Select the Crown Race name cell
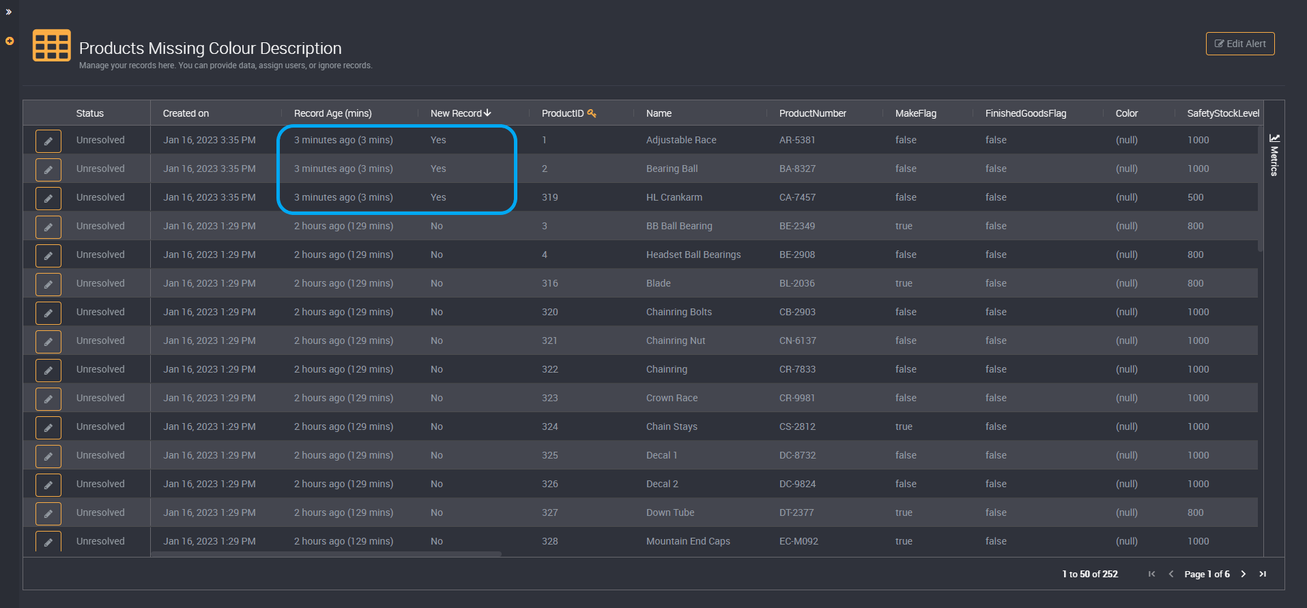This screenshot has height=608, width=1307. tap(672, 398)
